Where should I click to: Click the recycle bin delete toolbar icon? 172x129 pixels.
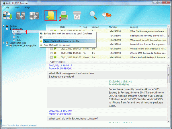(x=77, y=16)
